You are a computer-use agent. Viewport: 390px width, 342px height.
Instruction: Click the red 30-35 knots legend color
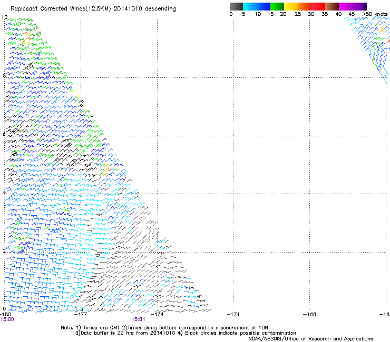point(318,6)
